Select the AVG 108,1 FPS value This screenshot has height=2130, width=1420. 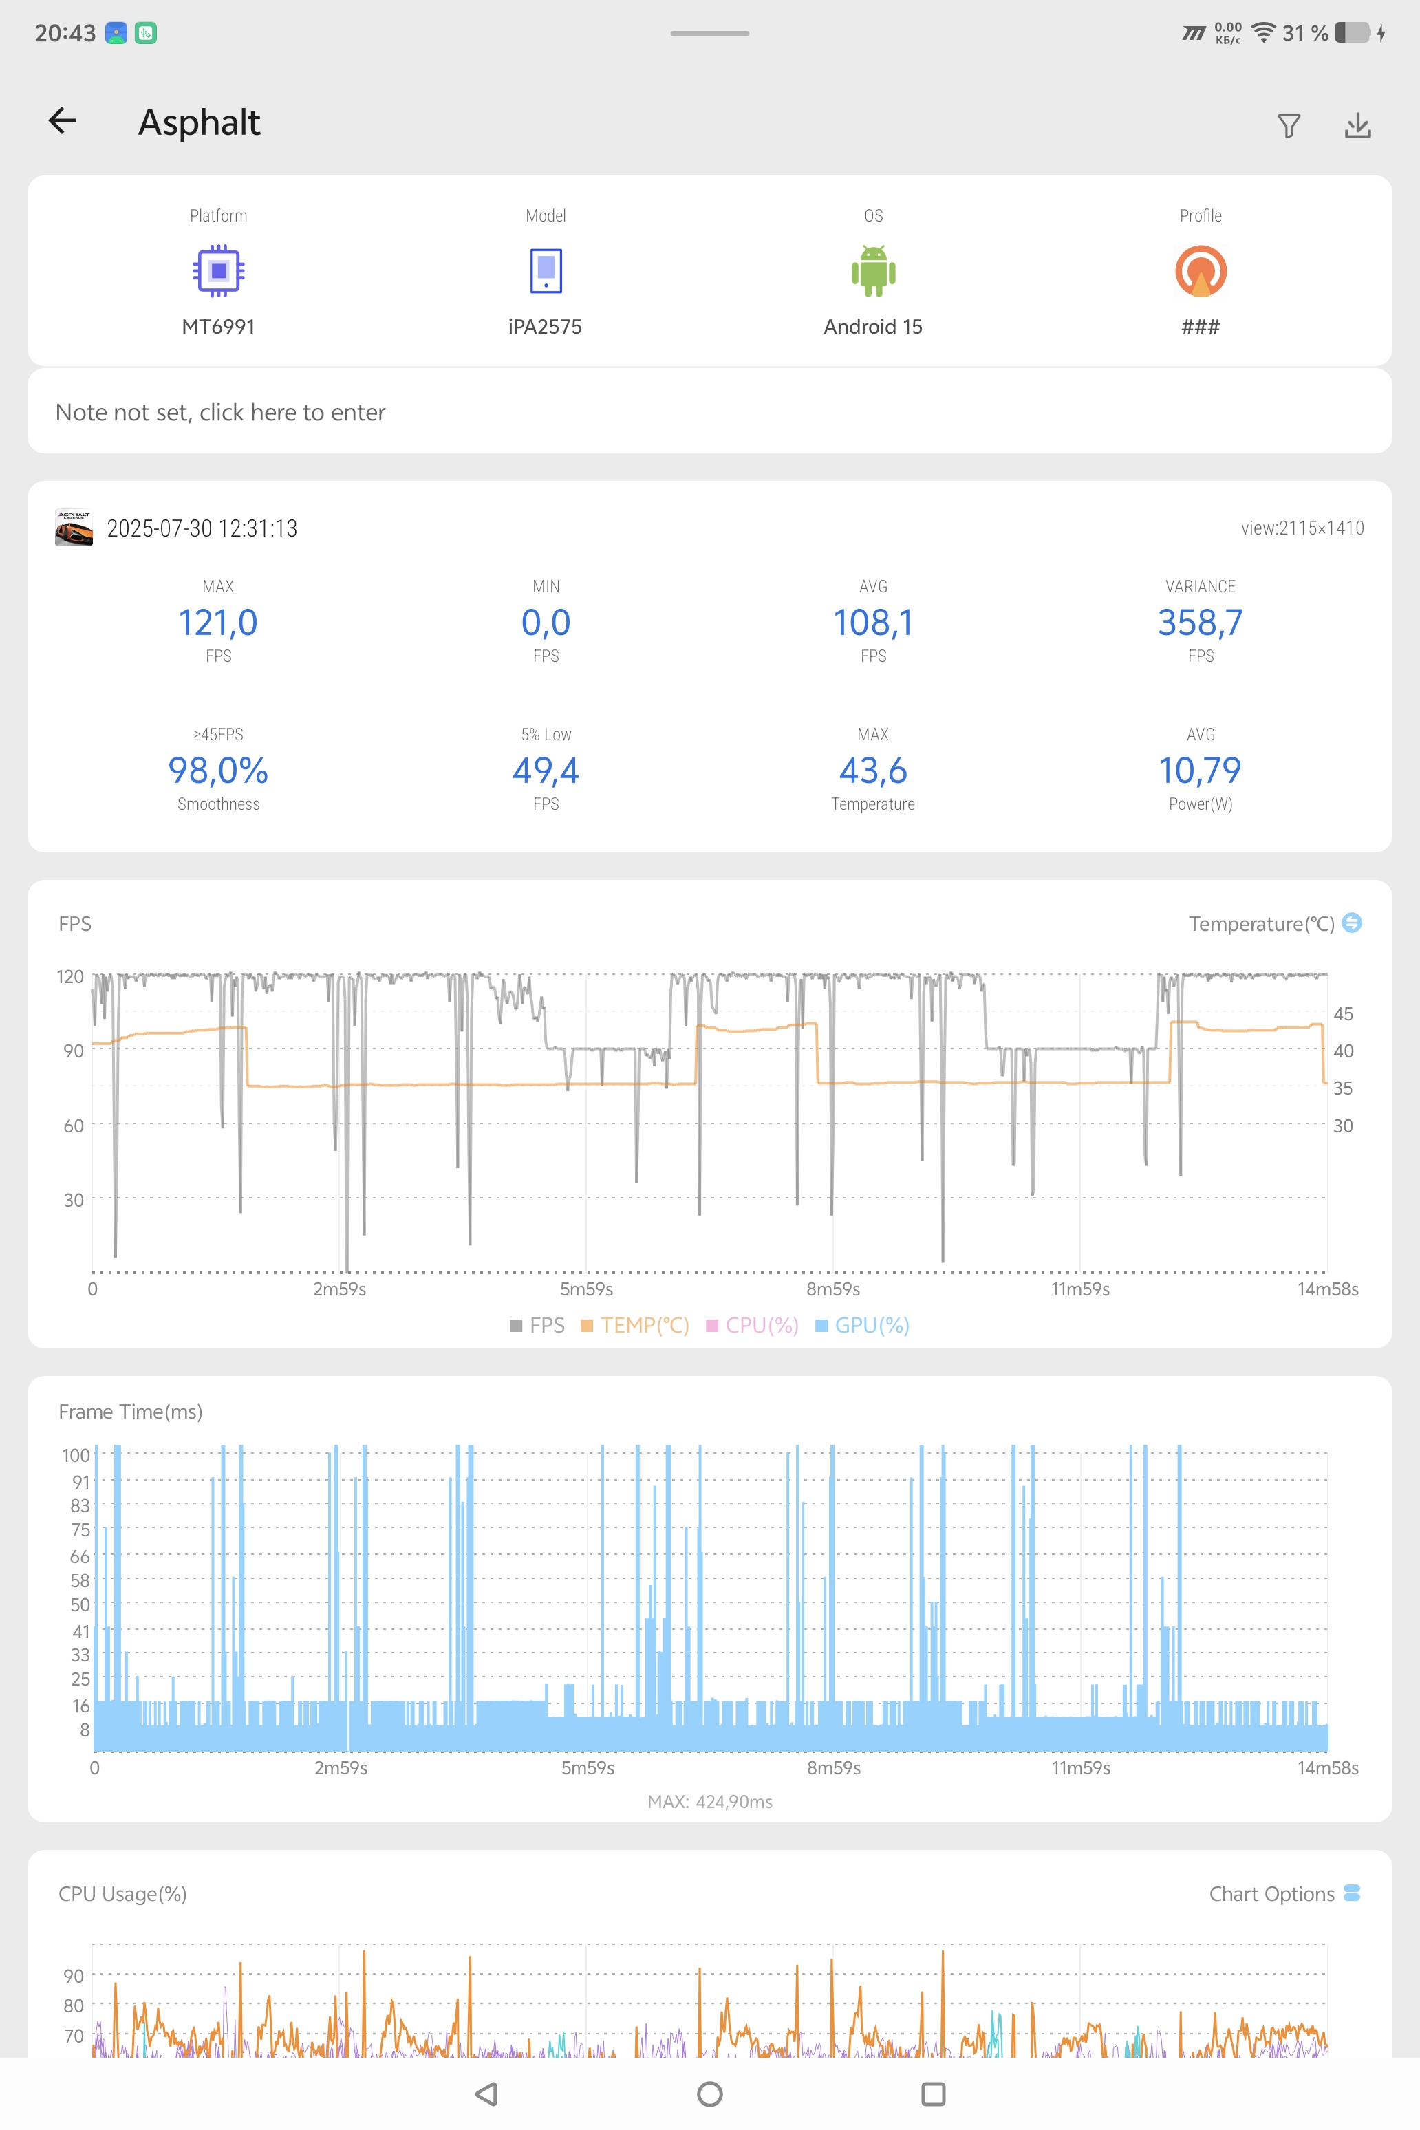point(873,622)
